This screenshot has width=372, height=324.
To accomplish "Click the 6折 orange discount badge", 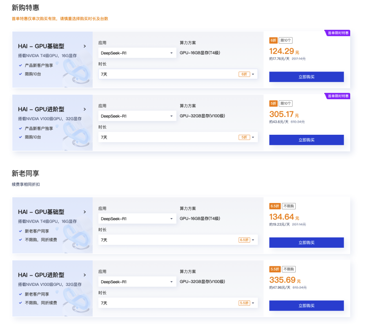I will click(273, 40).
